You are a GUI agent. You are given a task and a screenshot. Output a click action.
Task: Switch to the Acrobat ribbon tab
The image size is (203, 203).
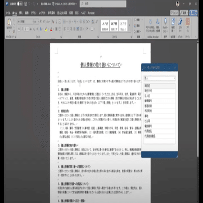pyautogui.click(x=91, y=13)
